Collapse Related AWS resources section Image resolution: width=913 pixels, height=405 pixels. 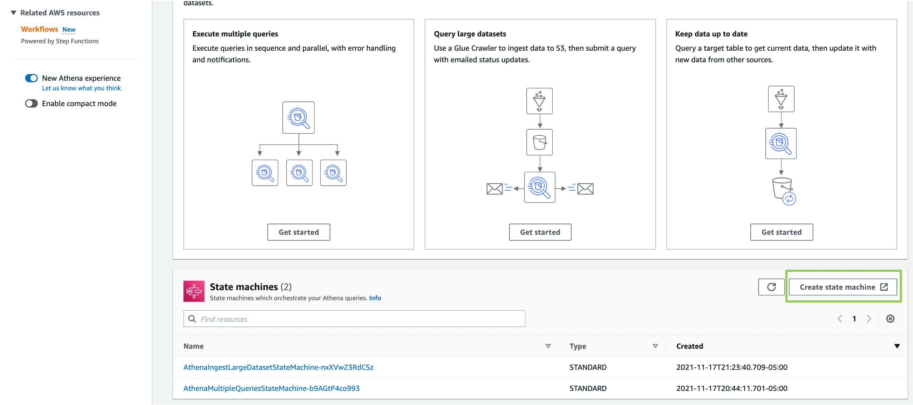tap(14, 13)
